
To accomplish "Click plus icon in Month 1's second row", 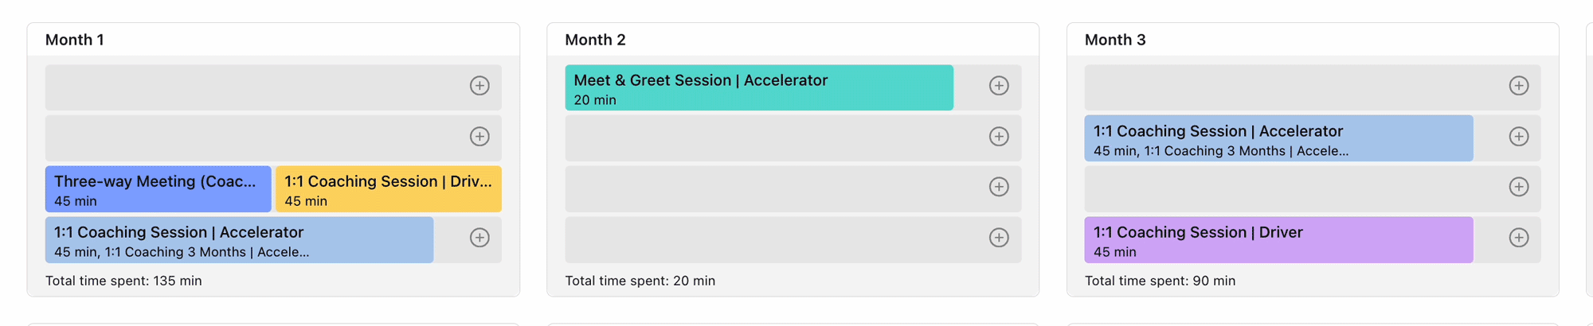I will pos(479,137).
